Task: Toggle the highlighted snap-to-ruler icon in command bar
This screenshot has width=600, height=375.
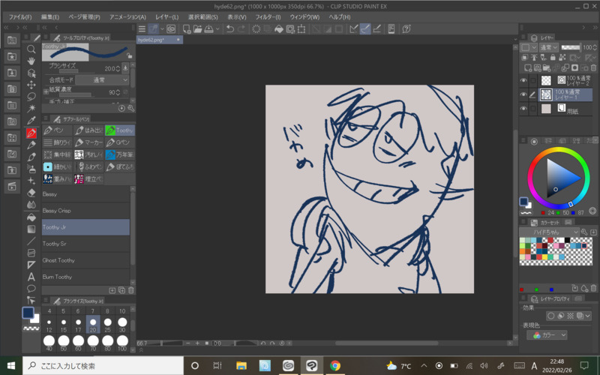Action: [365, 29]
